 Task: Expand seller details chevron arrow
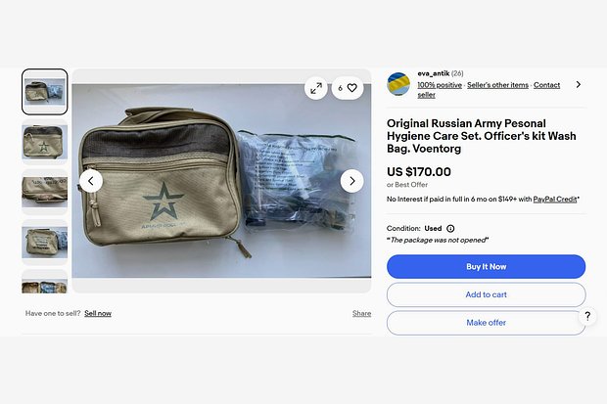(x=578, y=84)
